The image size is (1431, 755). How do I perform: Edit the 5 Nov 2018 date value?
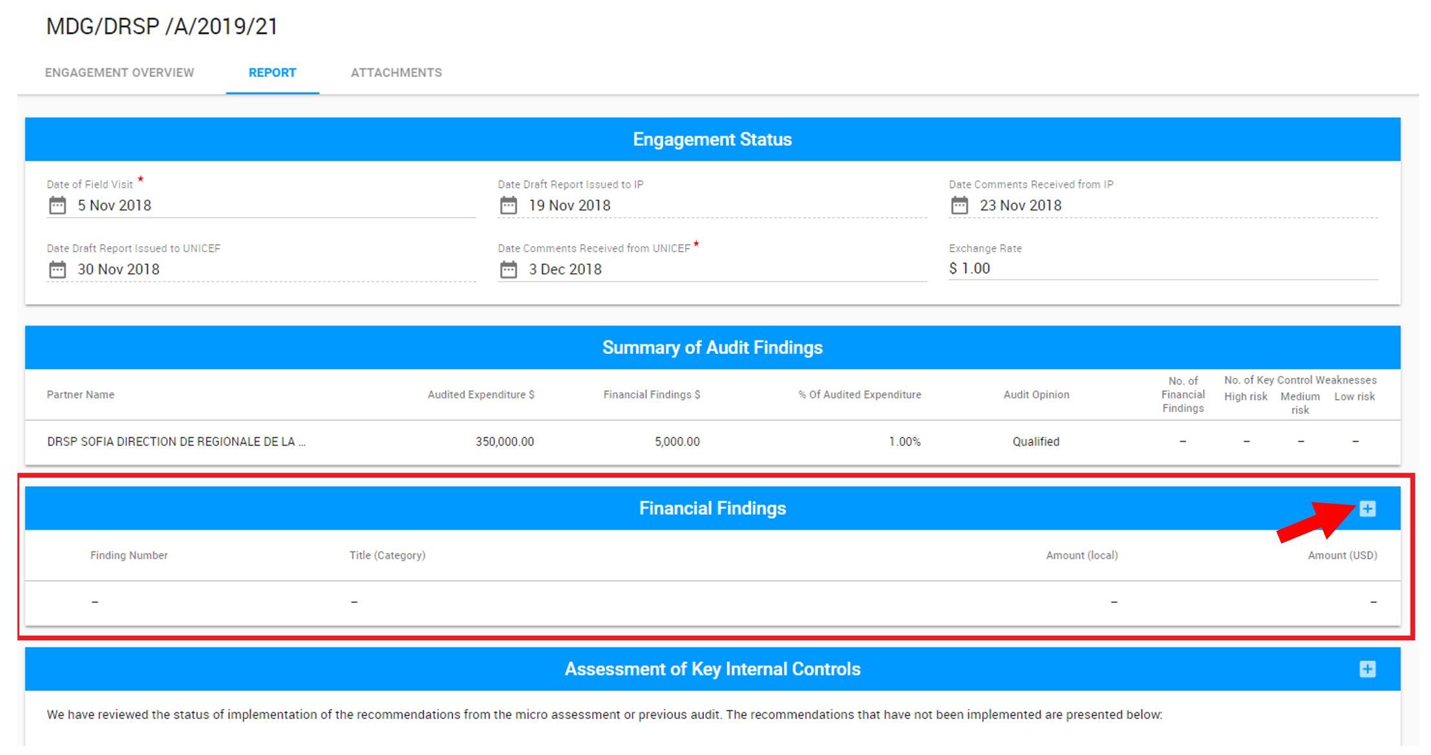(114, 205)
